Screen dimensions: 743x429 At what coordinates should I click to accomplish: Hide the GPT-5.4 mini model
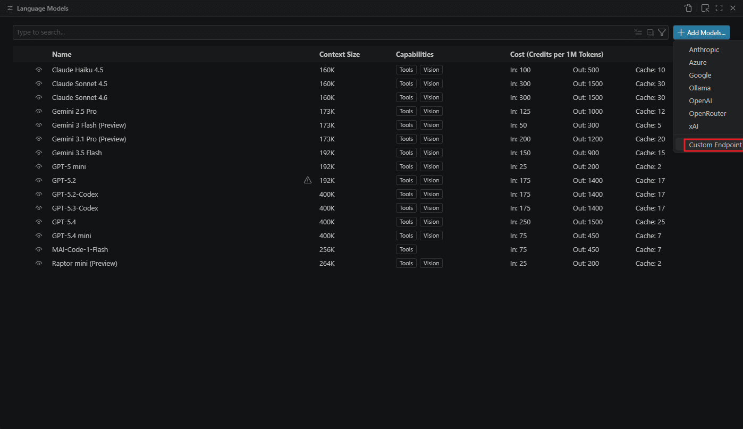pyautogui.click(x=39, y=235)
